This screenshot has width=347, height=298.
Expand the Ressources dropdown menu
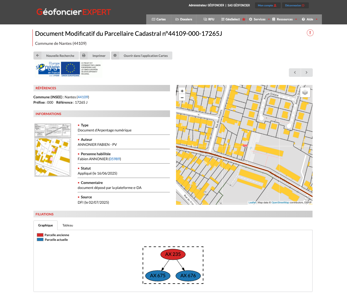click(284, 19)
